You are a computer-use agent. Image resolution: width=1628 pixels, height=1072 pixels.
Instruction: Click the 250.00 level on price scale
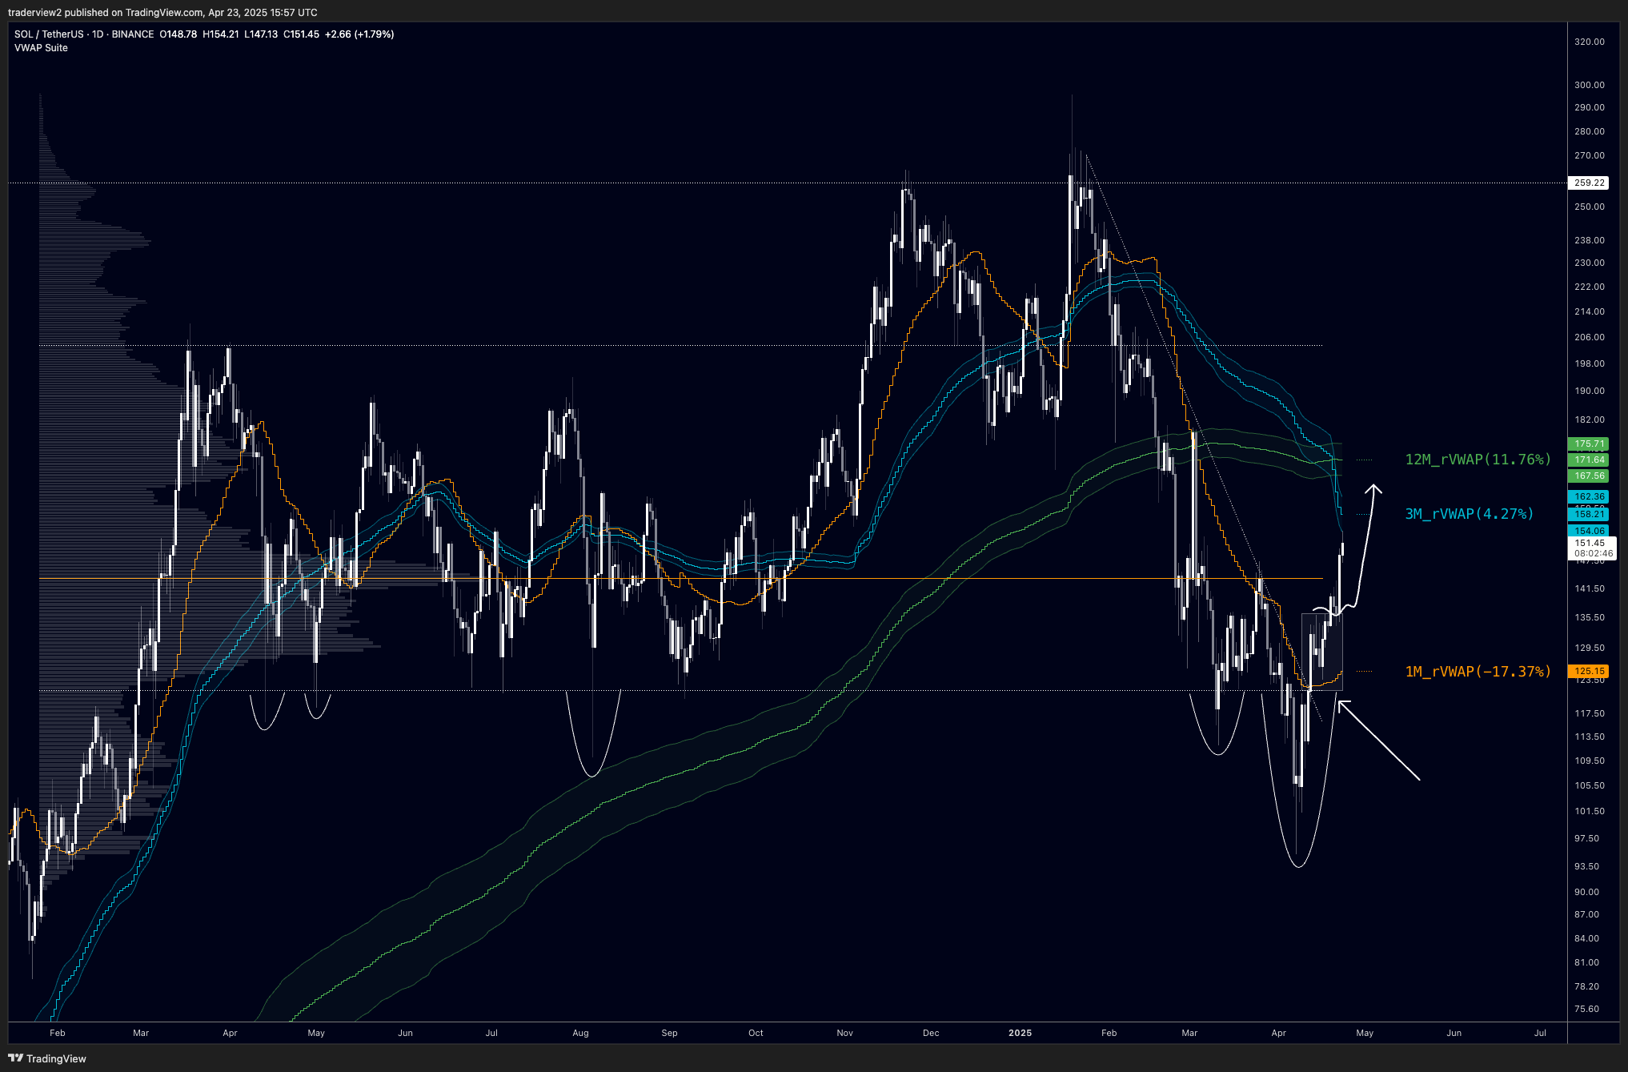[1589, 207]
